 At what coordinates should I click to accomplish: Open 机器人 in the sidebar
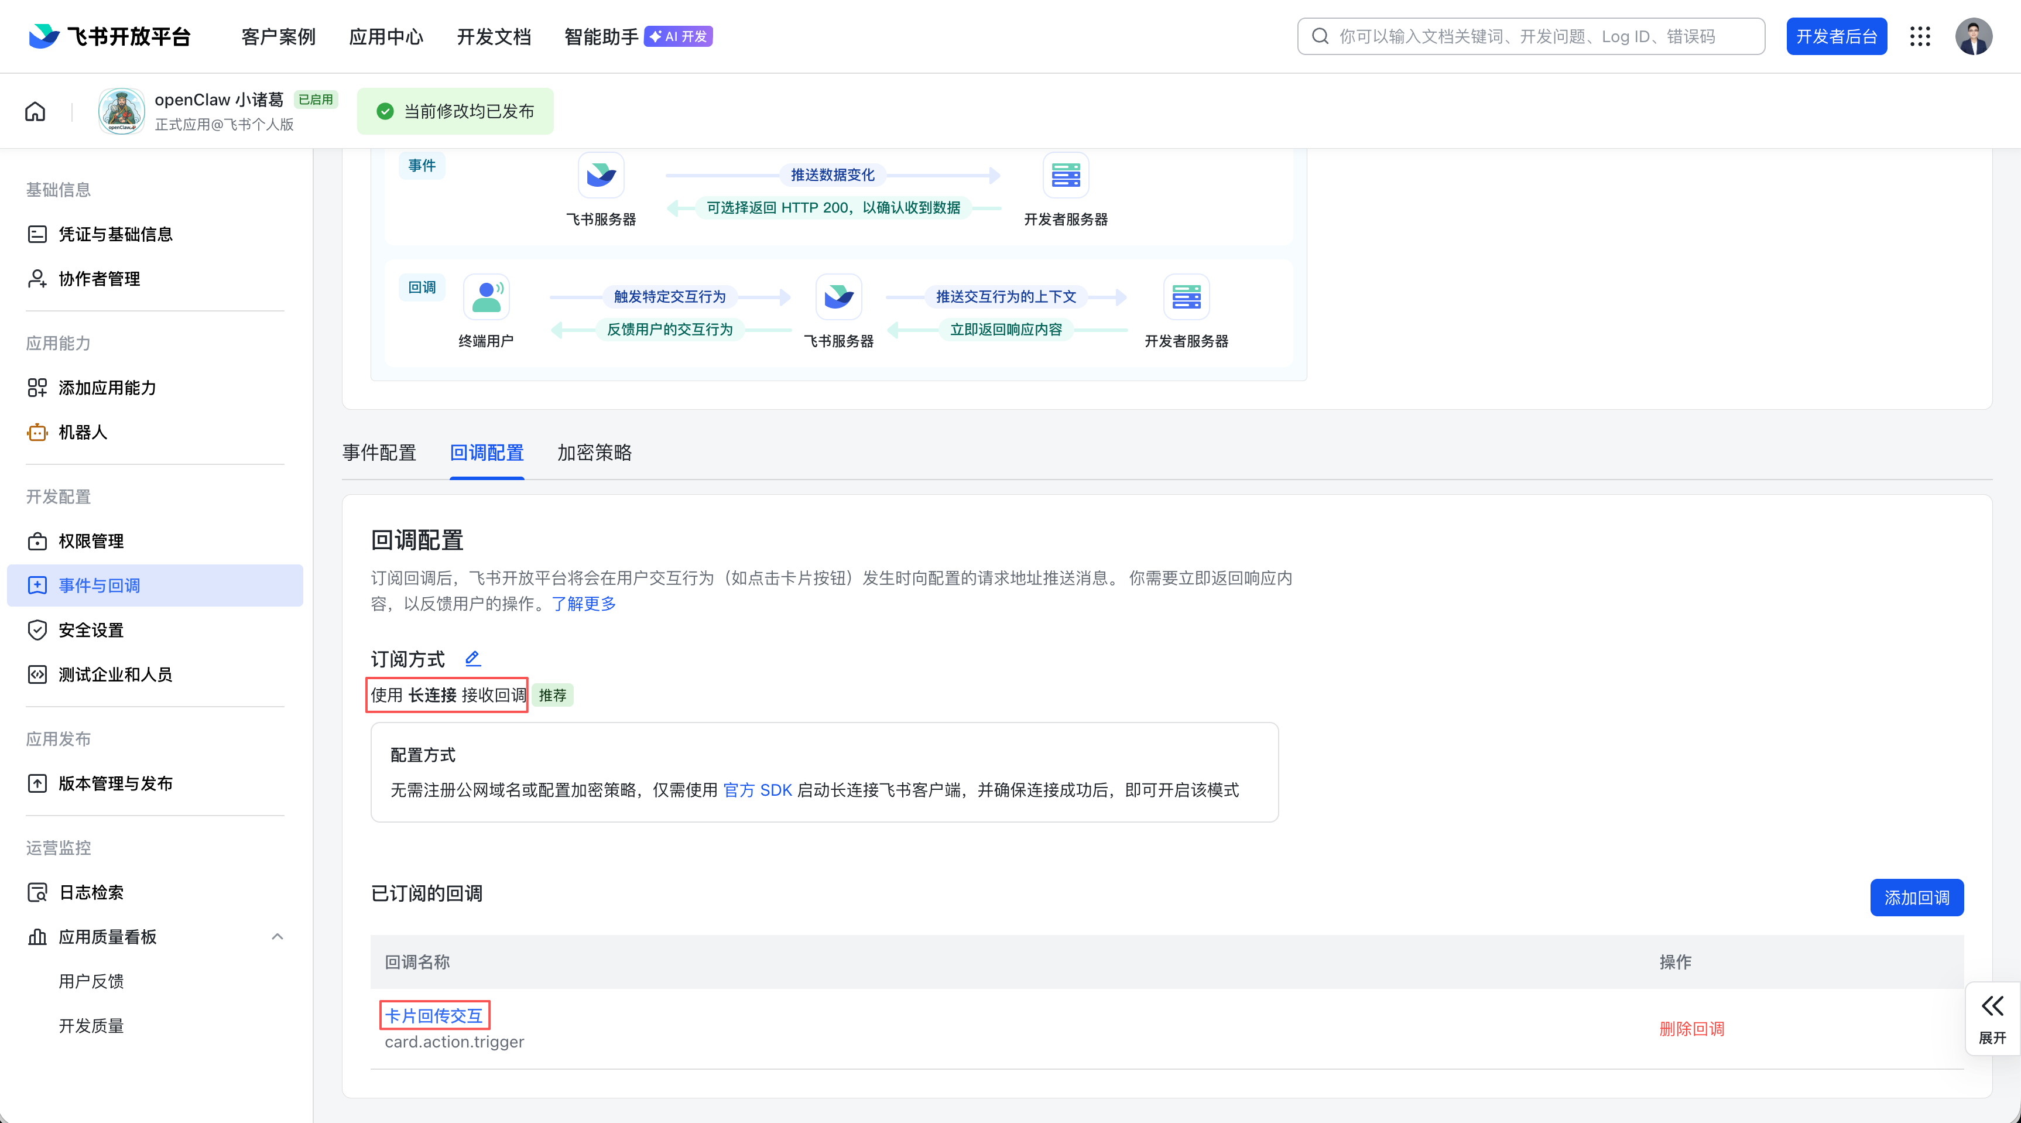tap(83, 433)
